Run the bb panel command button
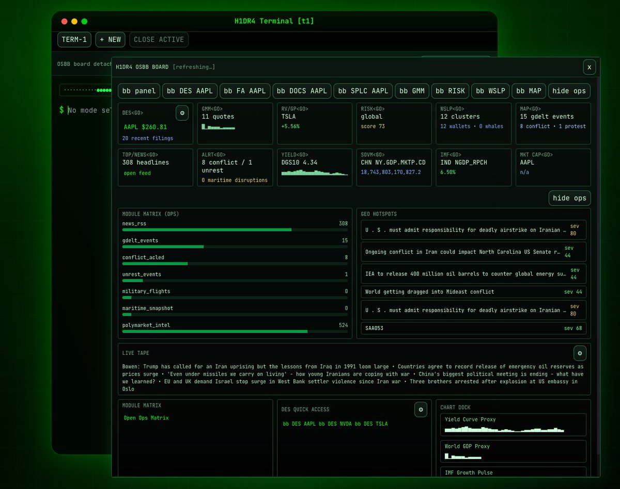620x489 pixels. (x=138, y=91)
